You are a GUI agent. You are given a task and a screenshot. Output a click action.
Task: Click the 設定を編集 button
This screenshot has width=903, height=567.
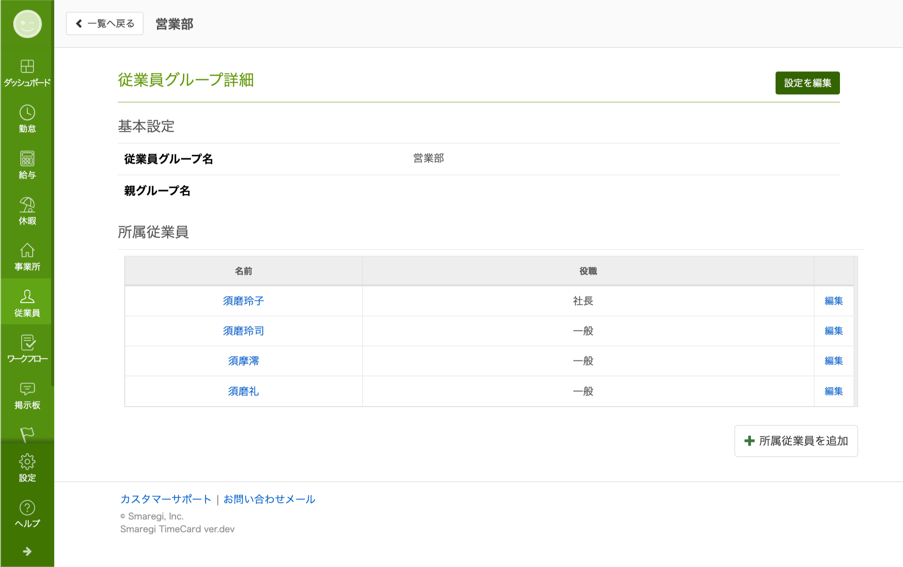807,83
